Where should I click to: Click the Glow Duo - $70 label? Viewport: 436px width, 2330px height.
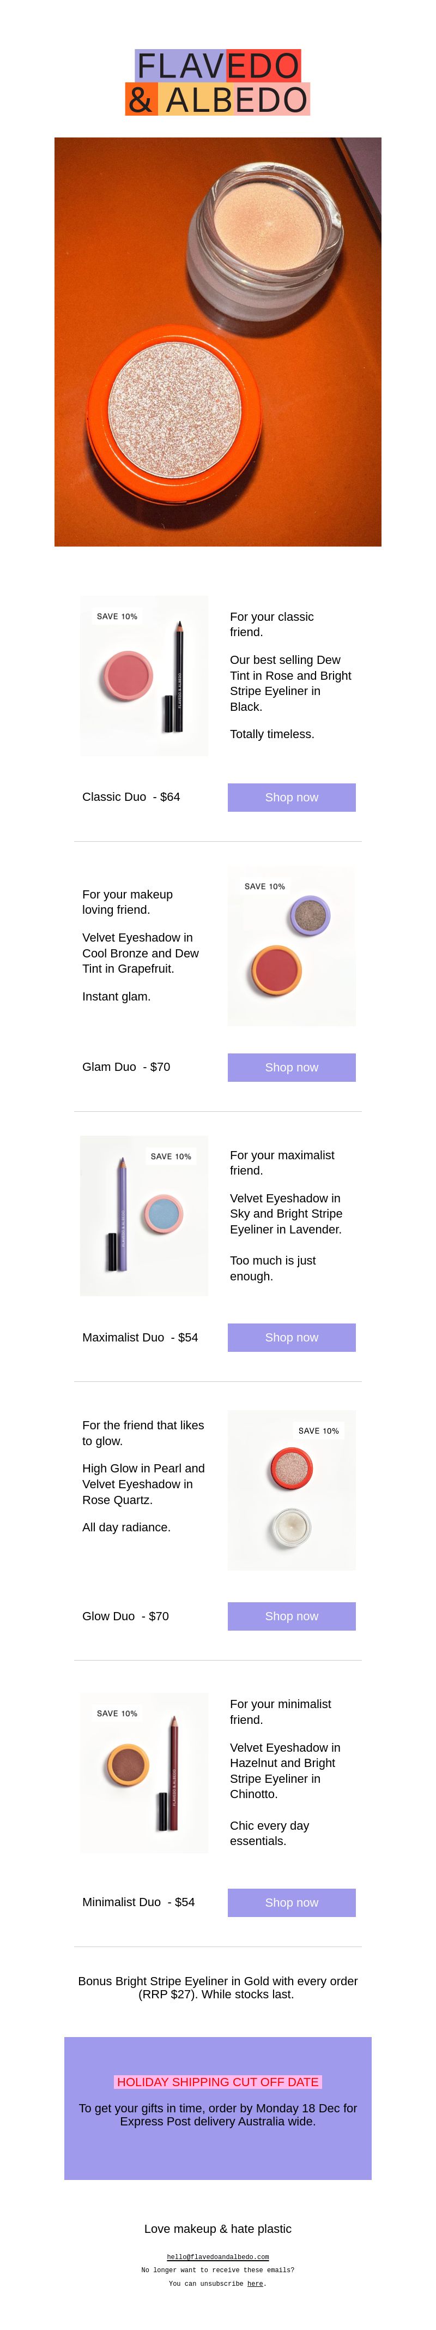[125, 1616]
